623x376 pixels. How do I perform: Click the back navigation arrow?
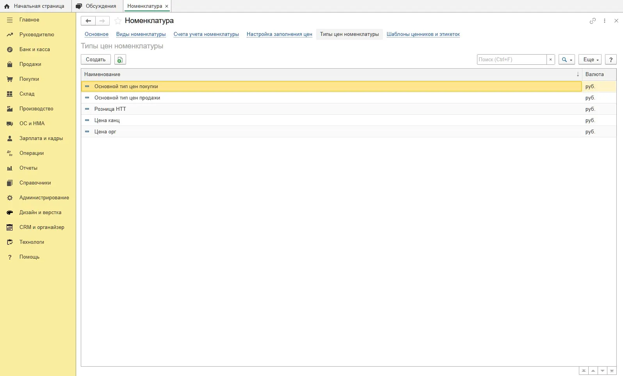(x=88, y=21)
